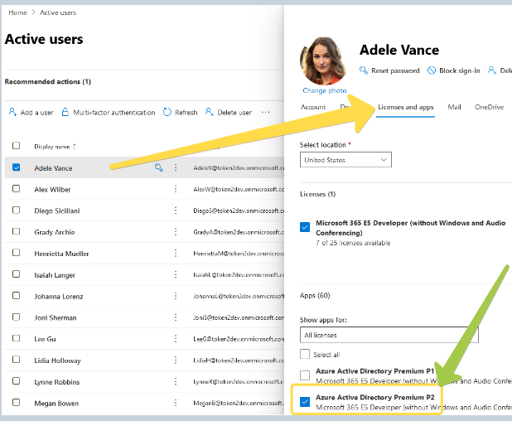
Task: Click AlexW@token2dev email cell
Action: point(239,190)
